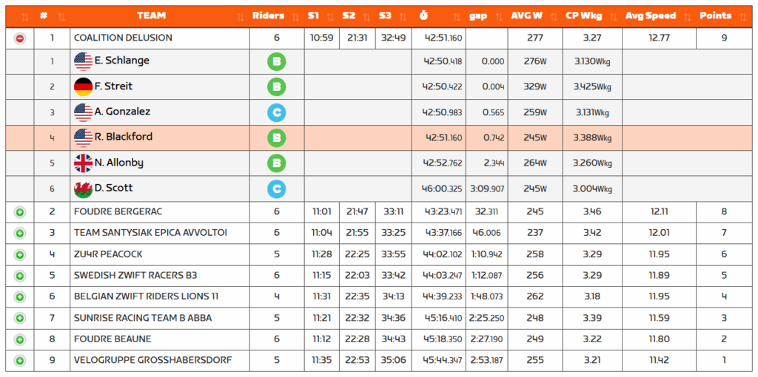Click D. Scott's Welsh flag icon
This screenshot has width=758, height=377.
click(83, 189)
